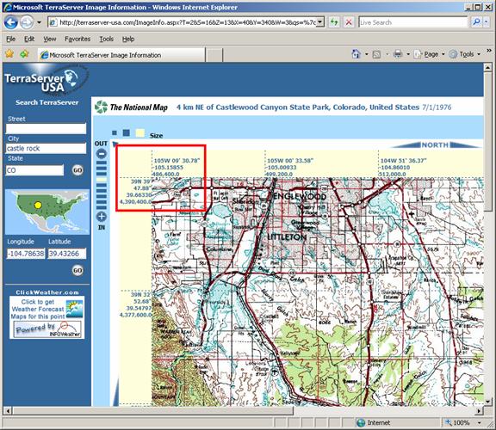Click the 105W 09' 30.78" coordinate label
The height and width of the screenshot is (430, 496).
click(177, 161)
